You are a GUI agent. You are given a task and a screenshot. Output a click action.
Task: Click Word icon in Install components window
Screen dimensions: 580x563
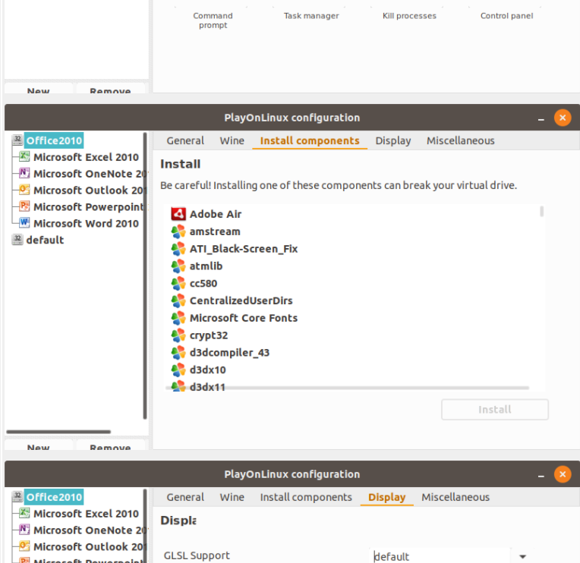point(24,222)
